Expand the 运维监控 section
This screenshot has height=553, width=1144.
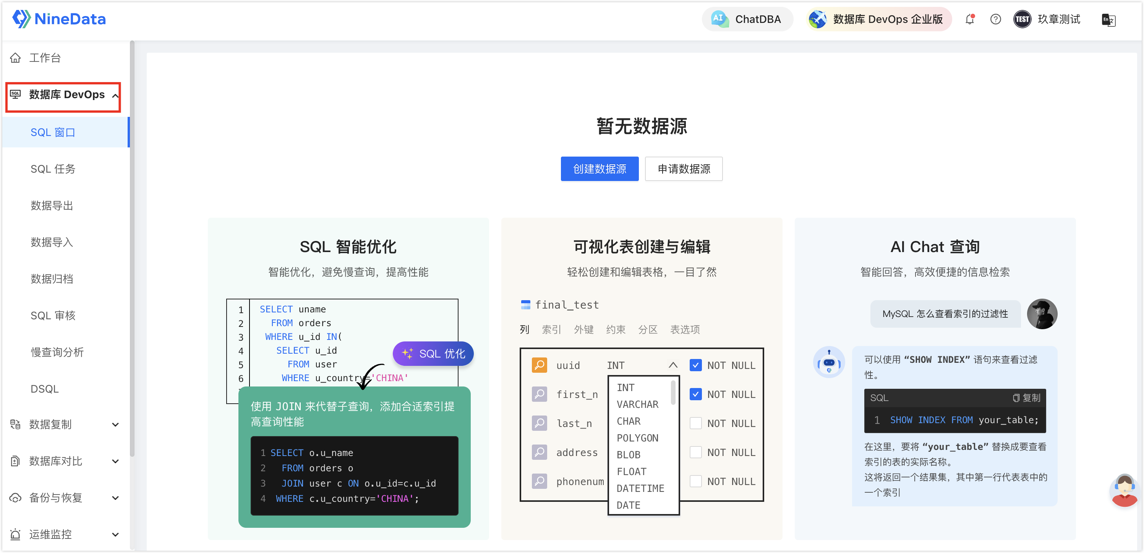pyautogui.click(x=115, y=535)
